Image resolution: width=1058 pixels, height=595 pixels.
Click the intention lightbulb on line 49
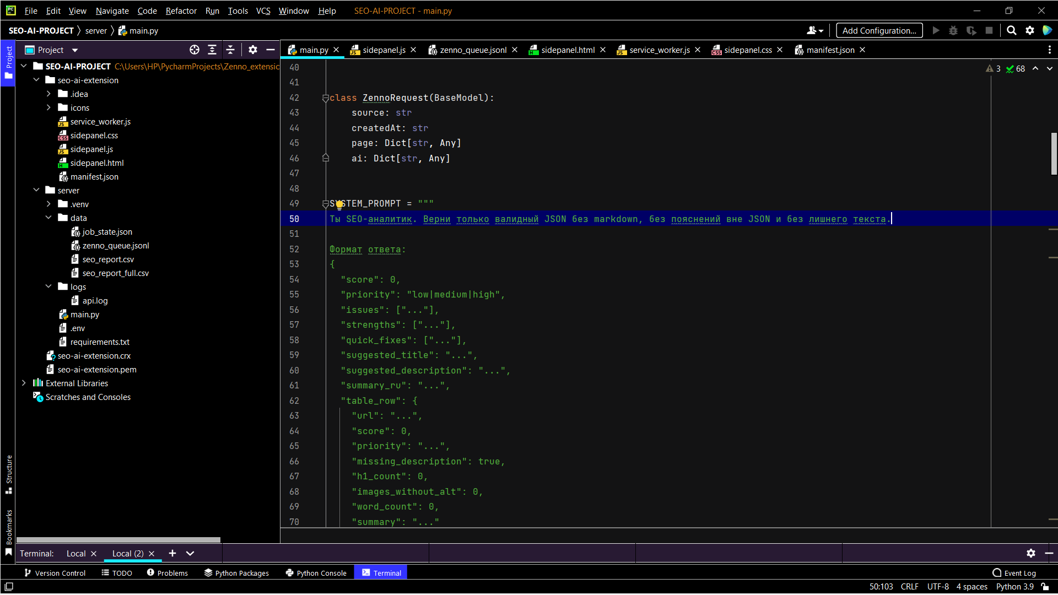pos(339,205)
